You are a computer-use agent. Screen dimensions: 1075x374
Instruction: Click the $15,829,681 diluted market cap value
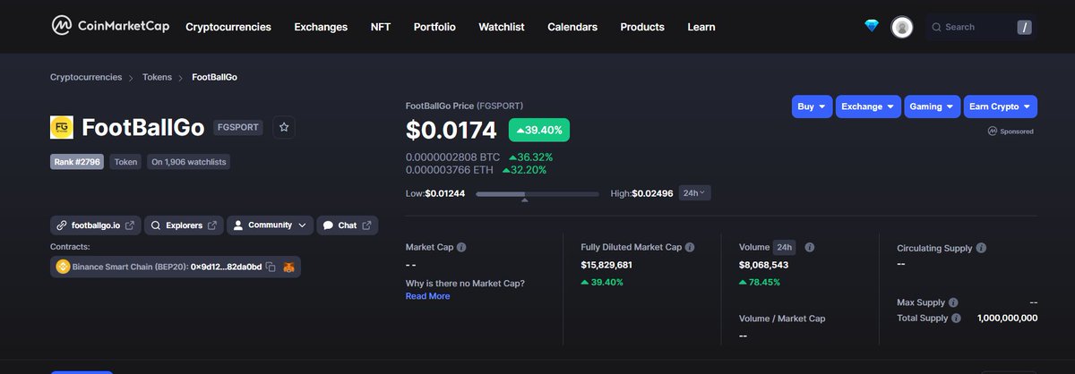(x=606, y=265)
